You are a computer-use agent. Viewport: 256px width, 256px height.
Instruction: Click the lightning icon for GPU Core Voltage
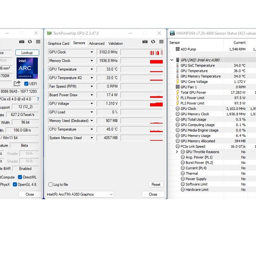coord(177,81)
